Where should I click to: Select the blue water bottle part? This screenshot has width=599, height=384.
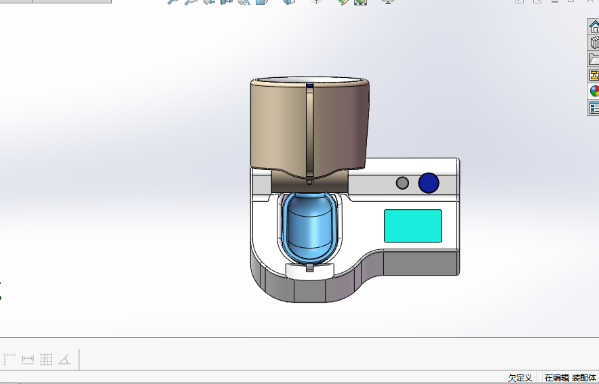pyautogui.click(x=309, y=229)
